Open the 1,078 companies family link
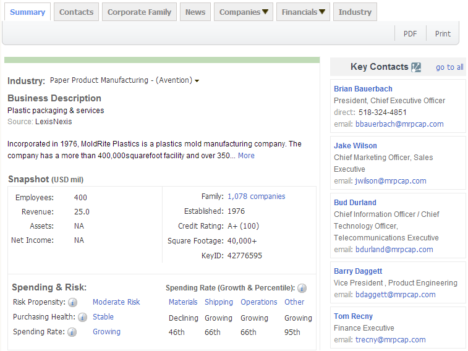The height and width of the screenshot is (351, 468). (x=256, y=197)
